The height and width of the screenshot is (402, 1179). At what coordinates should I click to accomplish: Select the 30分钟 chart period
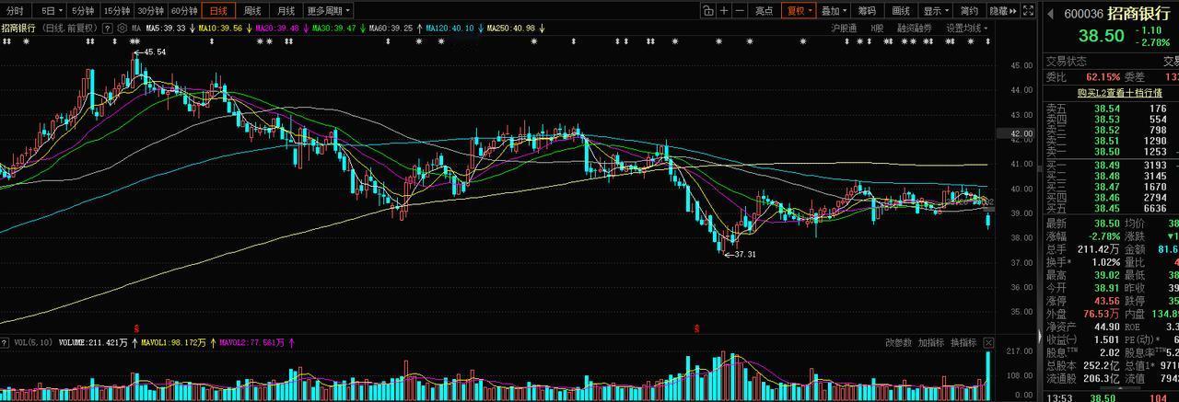150,11
